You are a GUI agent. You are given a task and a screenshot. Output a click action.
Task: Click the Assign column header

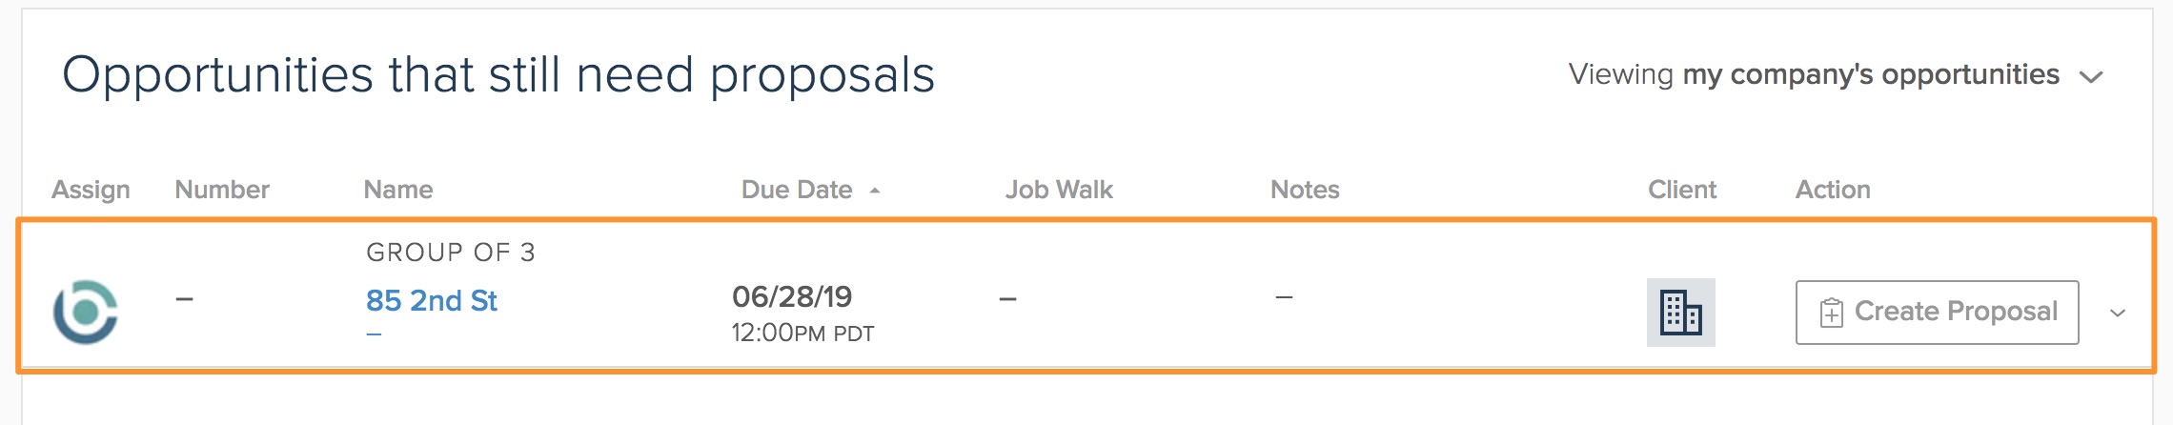91,190
